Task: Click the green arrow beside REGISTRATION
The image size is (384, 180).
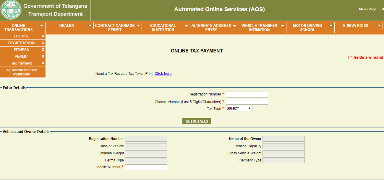Action: pyautogui.click(x=43, y=43)
